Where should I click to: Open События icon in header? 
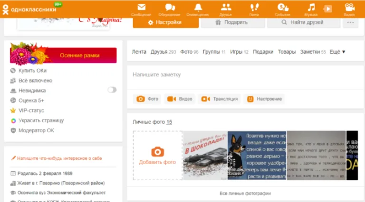coord(283,8)
